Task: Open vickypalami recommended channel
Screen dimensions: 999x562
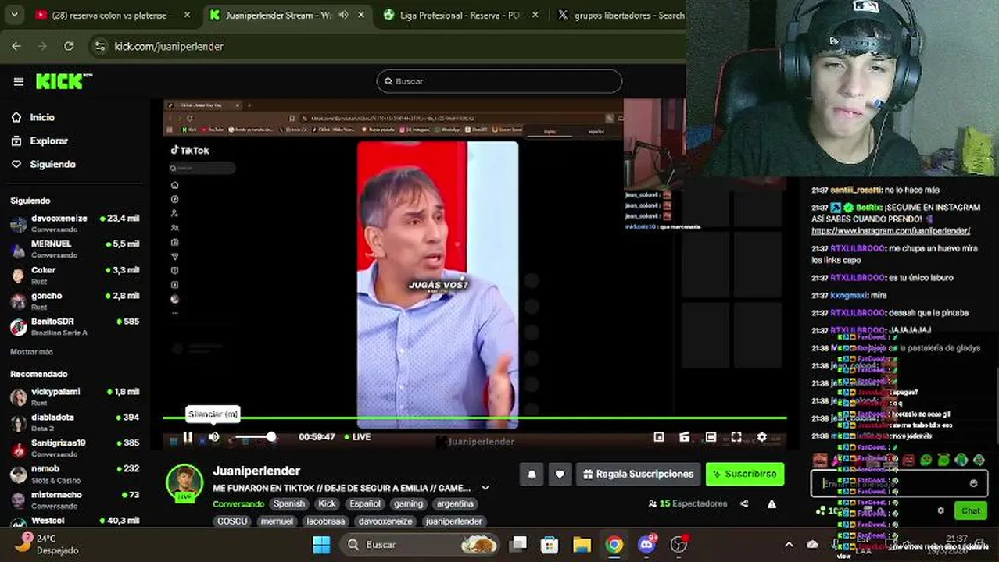Action: [75, 397]
